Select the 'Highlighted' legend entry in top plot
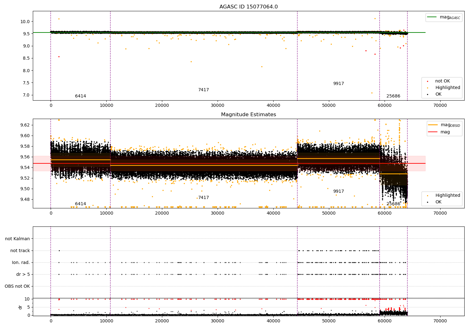 coord(448,88)
